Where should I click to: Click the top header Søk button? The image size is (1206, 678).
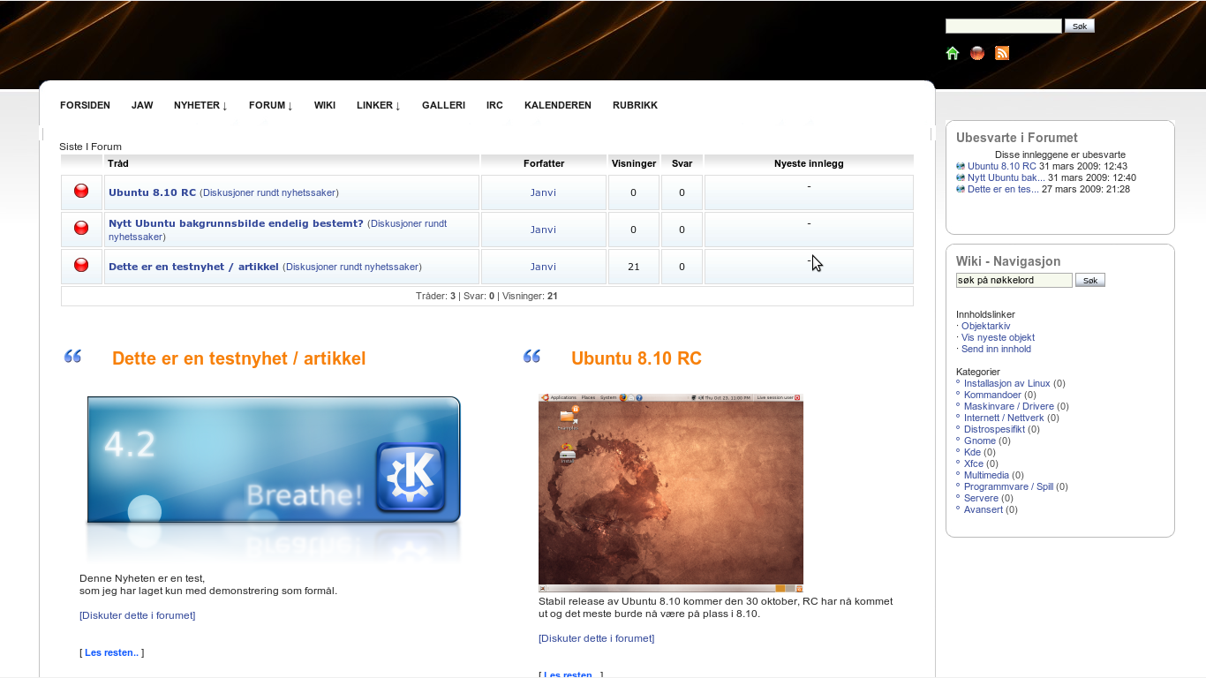pyautogui.click(x=1080, y=26)
